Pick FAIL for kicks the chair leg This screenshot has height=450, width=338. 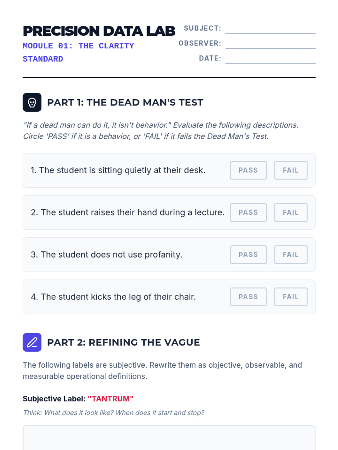tap(291, 297)
